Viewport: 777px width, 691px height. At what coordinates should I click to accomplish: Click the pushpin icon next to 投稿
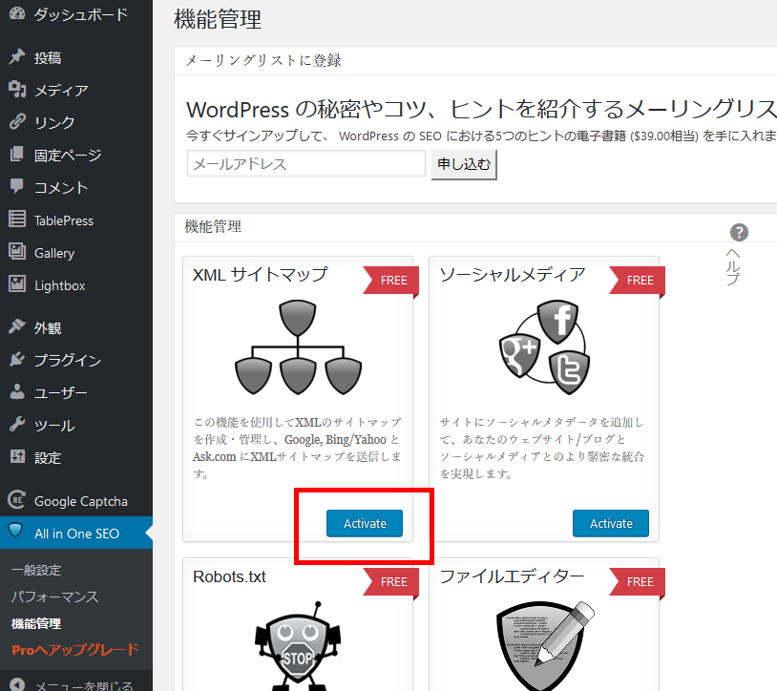click(17, 57)
